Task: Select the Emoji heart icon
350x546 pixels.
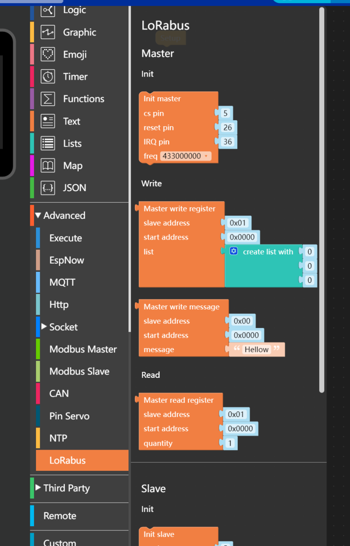Action: pyautogui.click(x=47, y=54)
